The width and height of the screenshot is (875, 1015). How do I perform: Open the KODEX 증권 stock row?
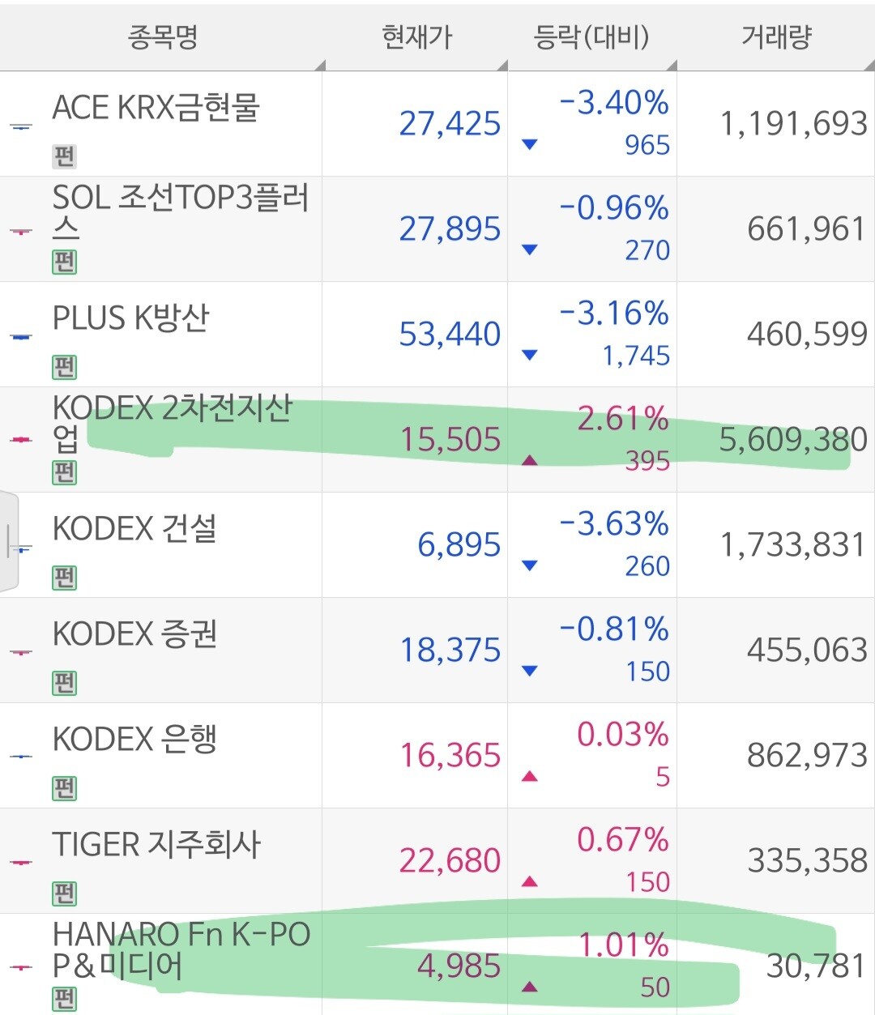[437, 650]
